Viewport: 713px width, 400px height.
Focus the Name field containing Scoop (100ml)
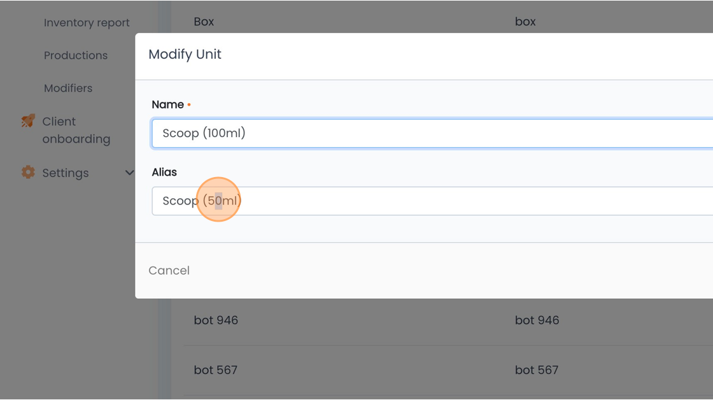[432, 133]
